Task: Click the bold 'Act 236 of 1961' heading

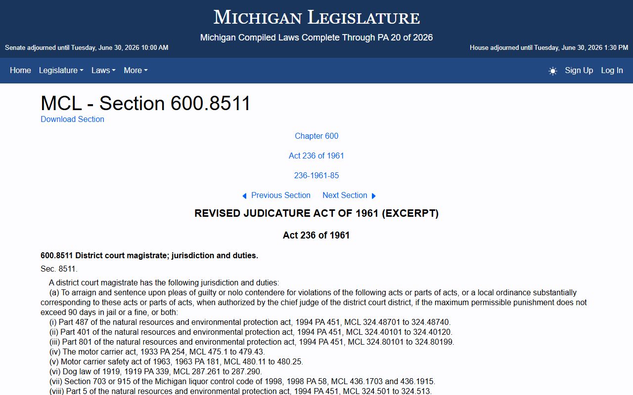Action: (316, 235)
